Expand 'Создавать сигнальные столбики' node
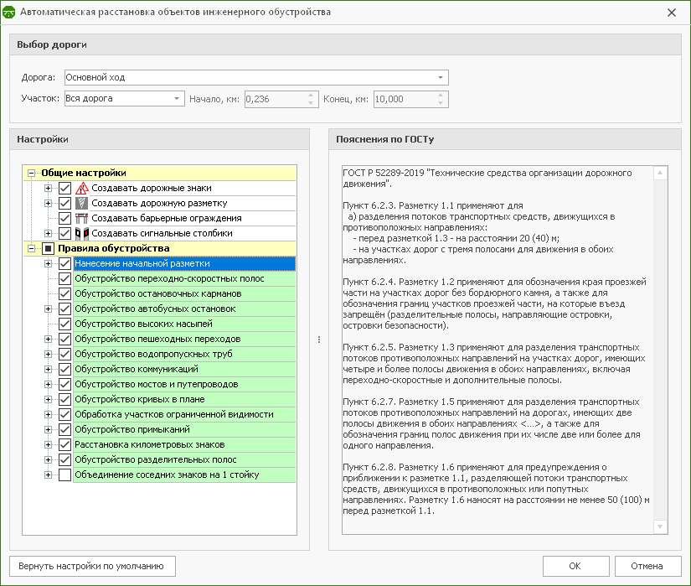The width and height of the screenshot is (691, 586). [48, 233]
